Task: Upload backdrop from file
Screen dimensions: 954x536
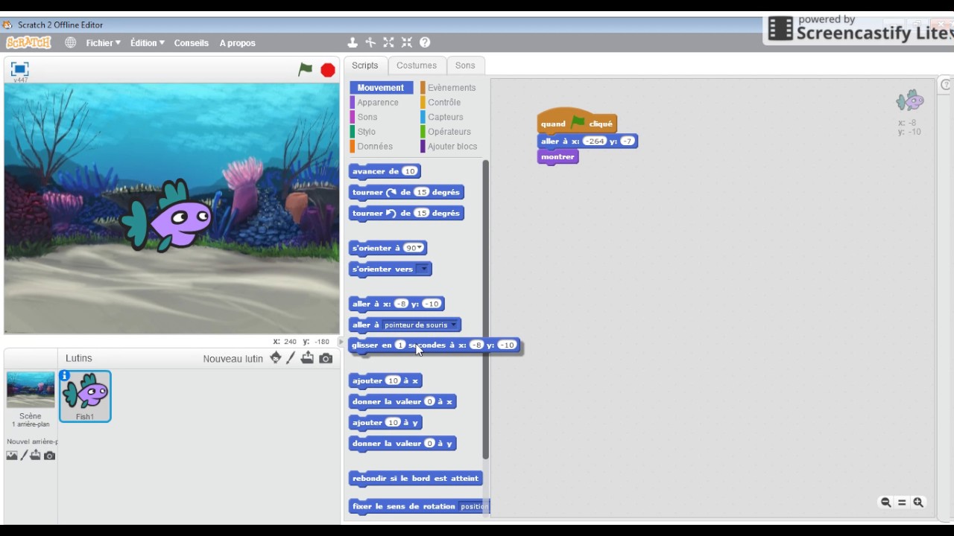Action: [x=36, y=455]
